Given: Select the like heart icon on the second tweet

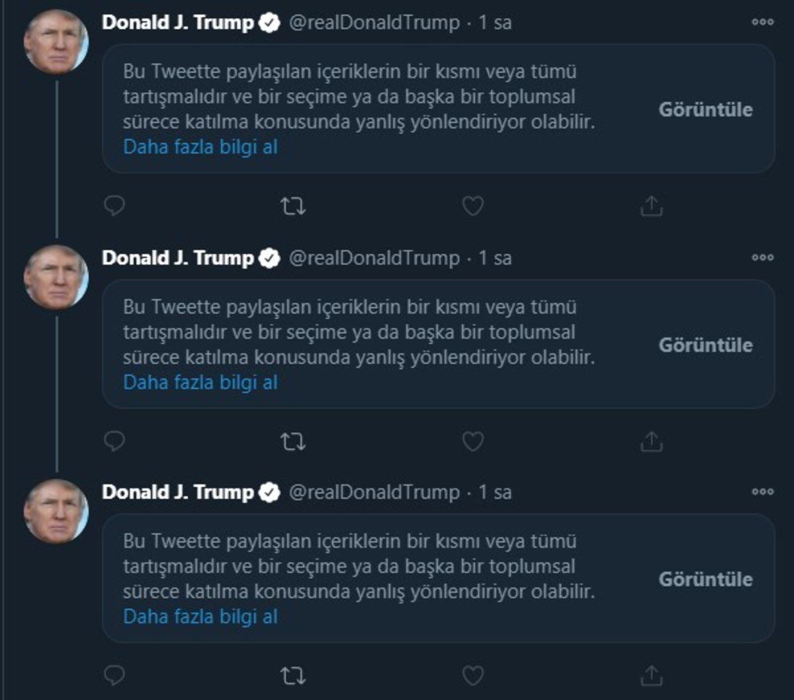Looking at the screenshot, I should pos(472,440).
